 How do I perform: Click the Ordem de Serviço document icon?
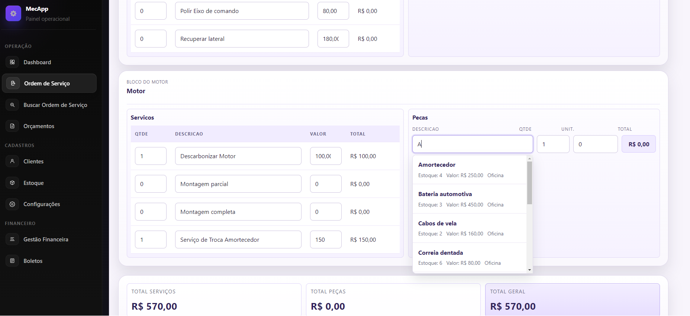click(x=13, y=83)
